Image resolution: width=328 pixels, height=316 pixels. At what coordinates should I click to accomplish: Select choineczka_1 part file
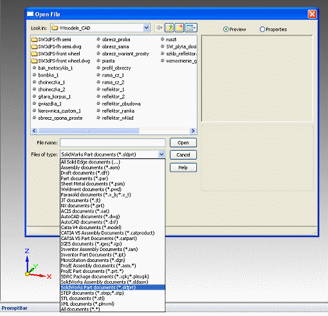(49, 82)
